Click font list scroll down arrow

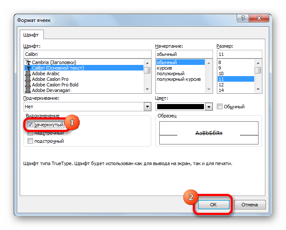(147, 89)
